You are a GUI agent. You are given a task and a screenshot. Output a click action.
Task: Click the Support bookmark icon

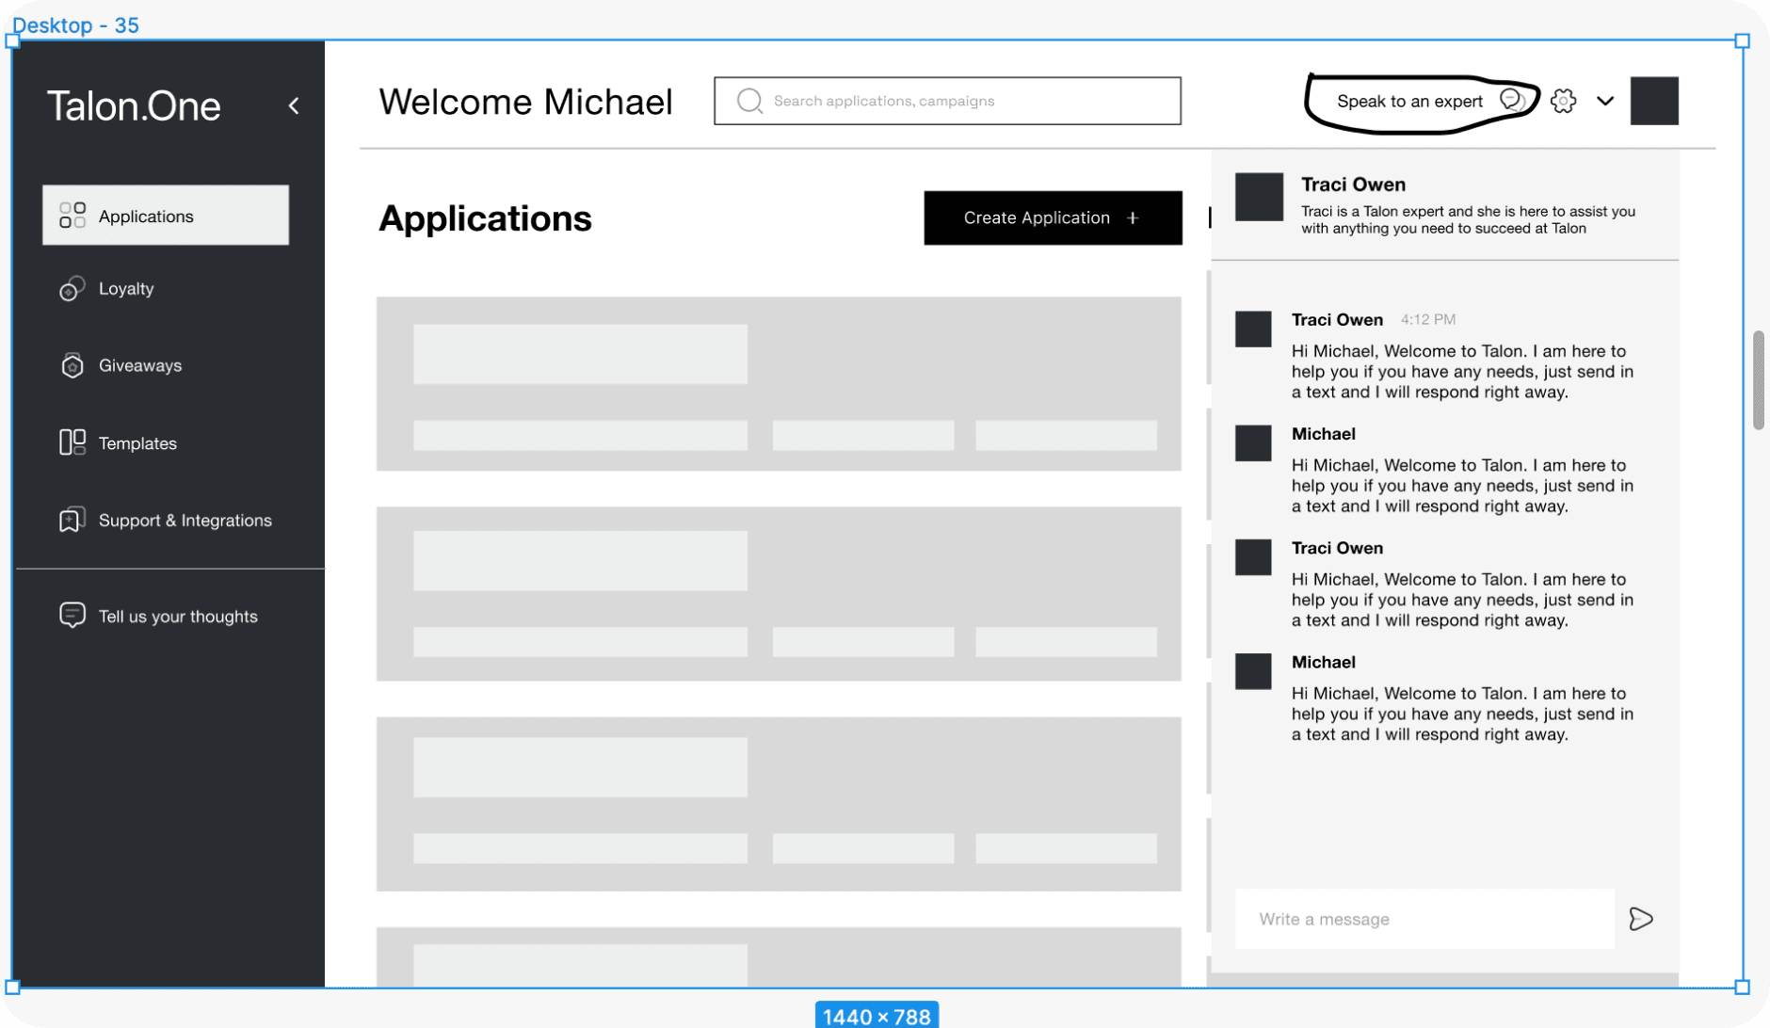click(x=72, y=520)
